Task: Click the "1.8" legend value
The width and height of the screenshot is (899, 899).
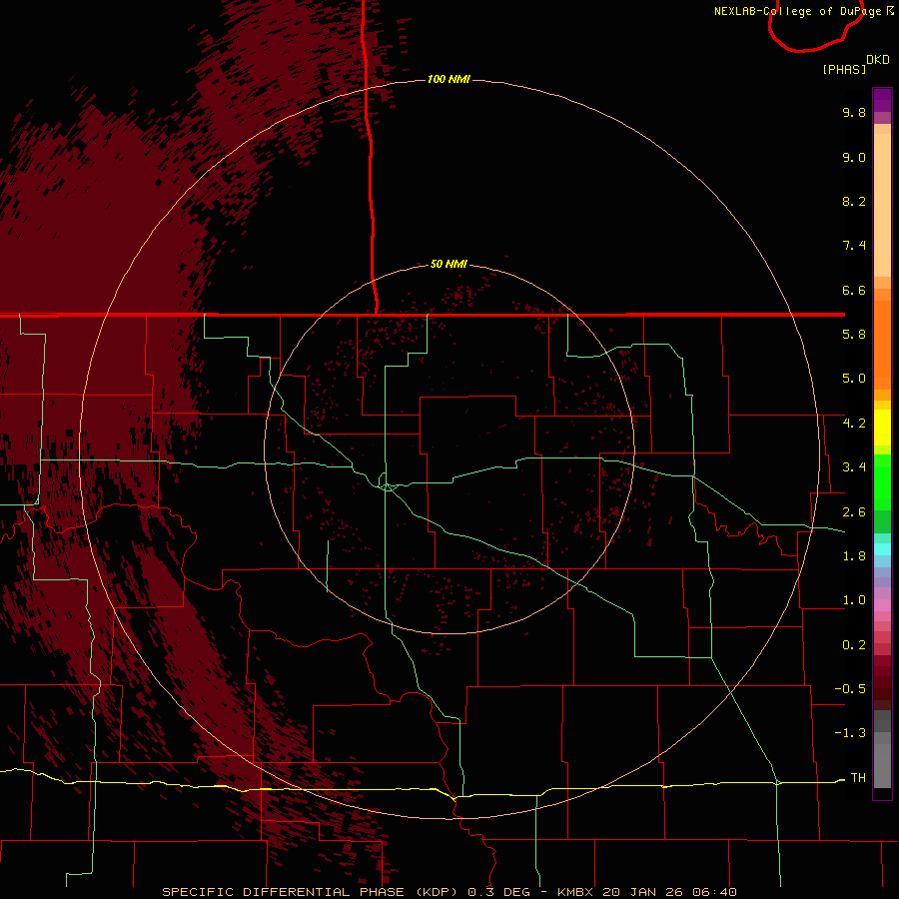Action: point(854,556)
